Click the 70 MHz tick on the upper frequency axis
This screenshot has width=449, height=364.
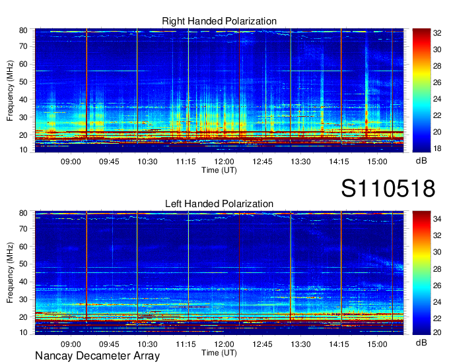pos(23,46)
